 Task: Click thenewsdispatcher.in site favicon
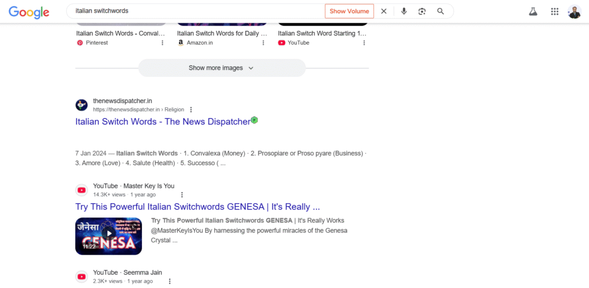[x=82, y=105]
